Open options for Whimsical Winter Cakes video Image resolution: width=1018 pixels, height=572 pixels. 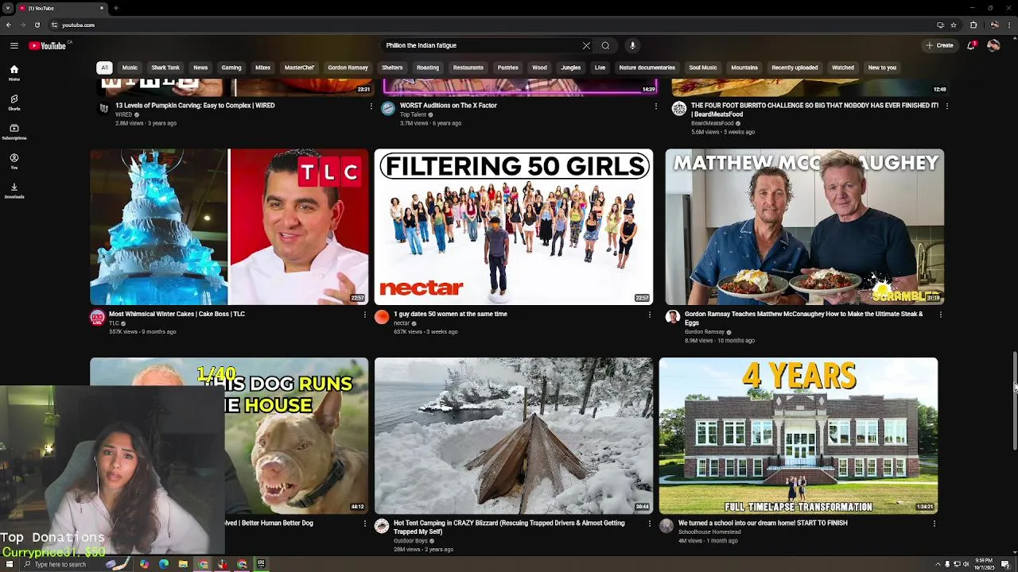point(365,315)
